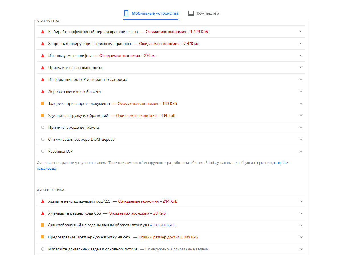The height and width of the screenshot is (255, 338).
Task: Expand the Принудительная компоновка chevron
Action: [x=301, y=68]
